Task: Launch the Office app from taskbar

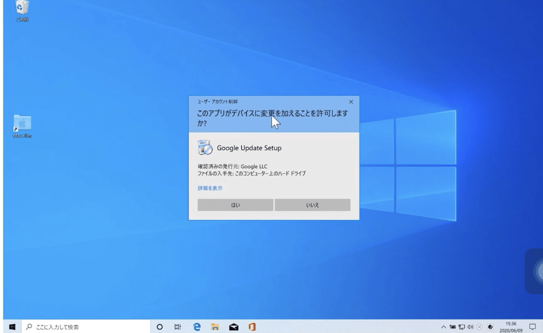Action: pos(252,327)
